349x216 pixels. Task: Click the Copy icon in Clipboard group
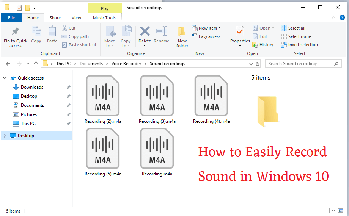(x=36, y=31)
